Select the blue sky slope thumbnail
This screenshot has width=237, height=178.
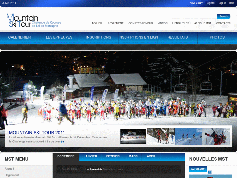point(188,136)
